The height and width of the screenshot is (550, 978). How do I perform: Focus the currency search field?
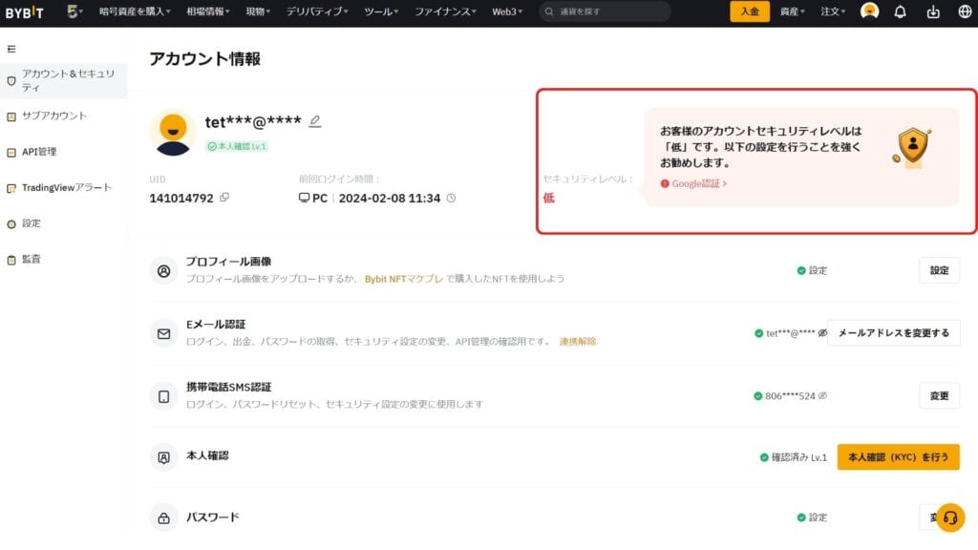coord(605,11)
